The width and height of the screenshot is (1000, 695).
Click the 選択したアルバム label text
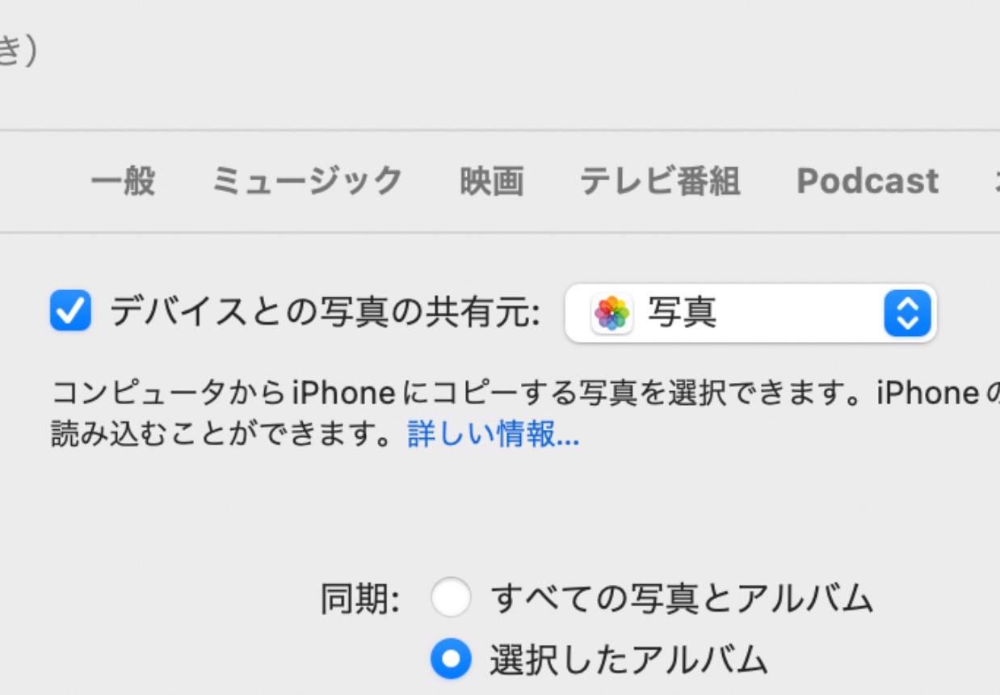[x=628, y=660]
